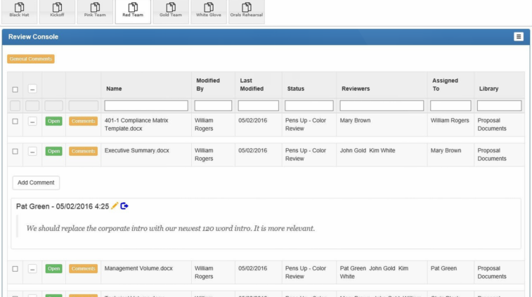Viewport: 532px width, 297px height.
Task: Open ellipsis menu for Executive Summary.docx
Action: 32,151
